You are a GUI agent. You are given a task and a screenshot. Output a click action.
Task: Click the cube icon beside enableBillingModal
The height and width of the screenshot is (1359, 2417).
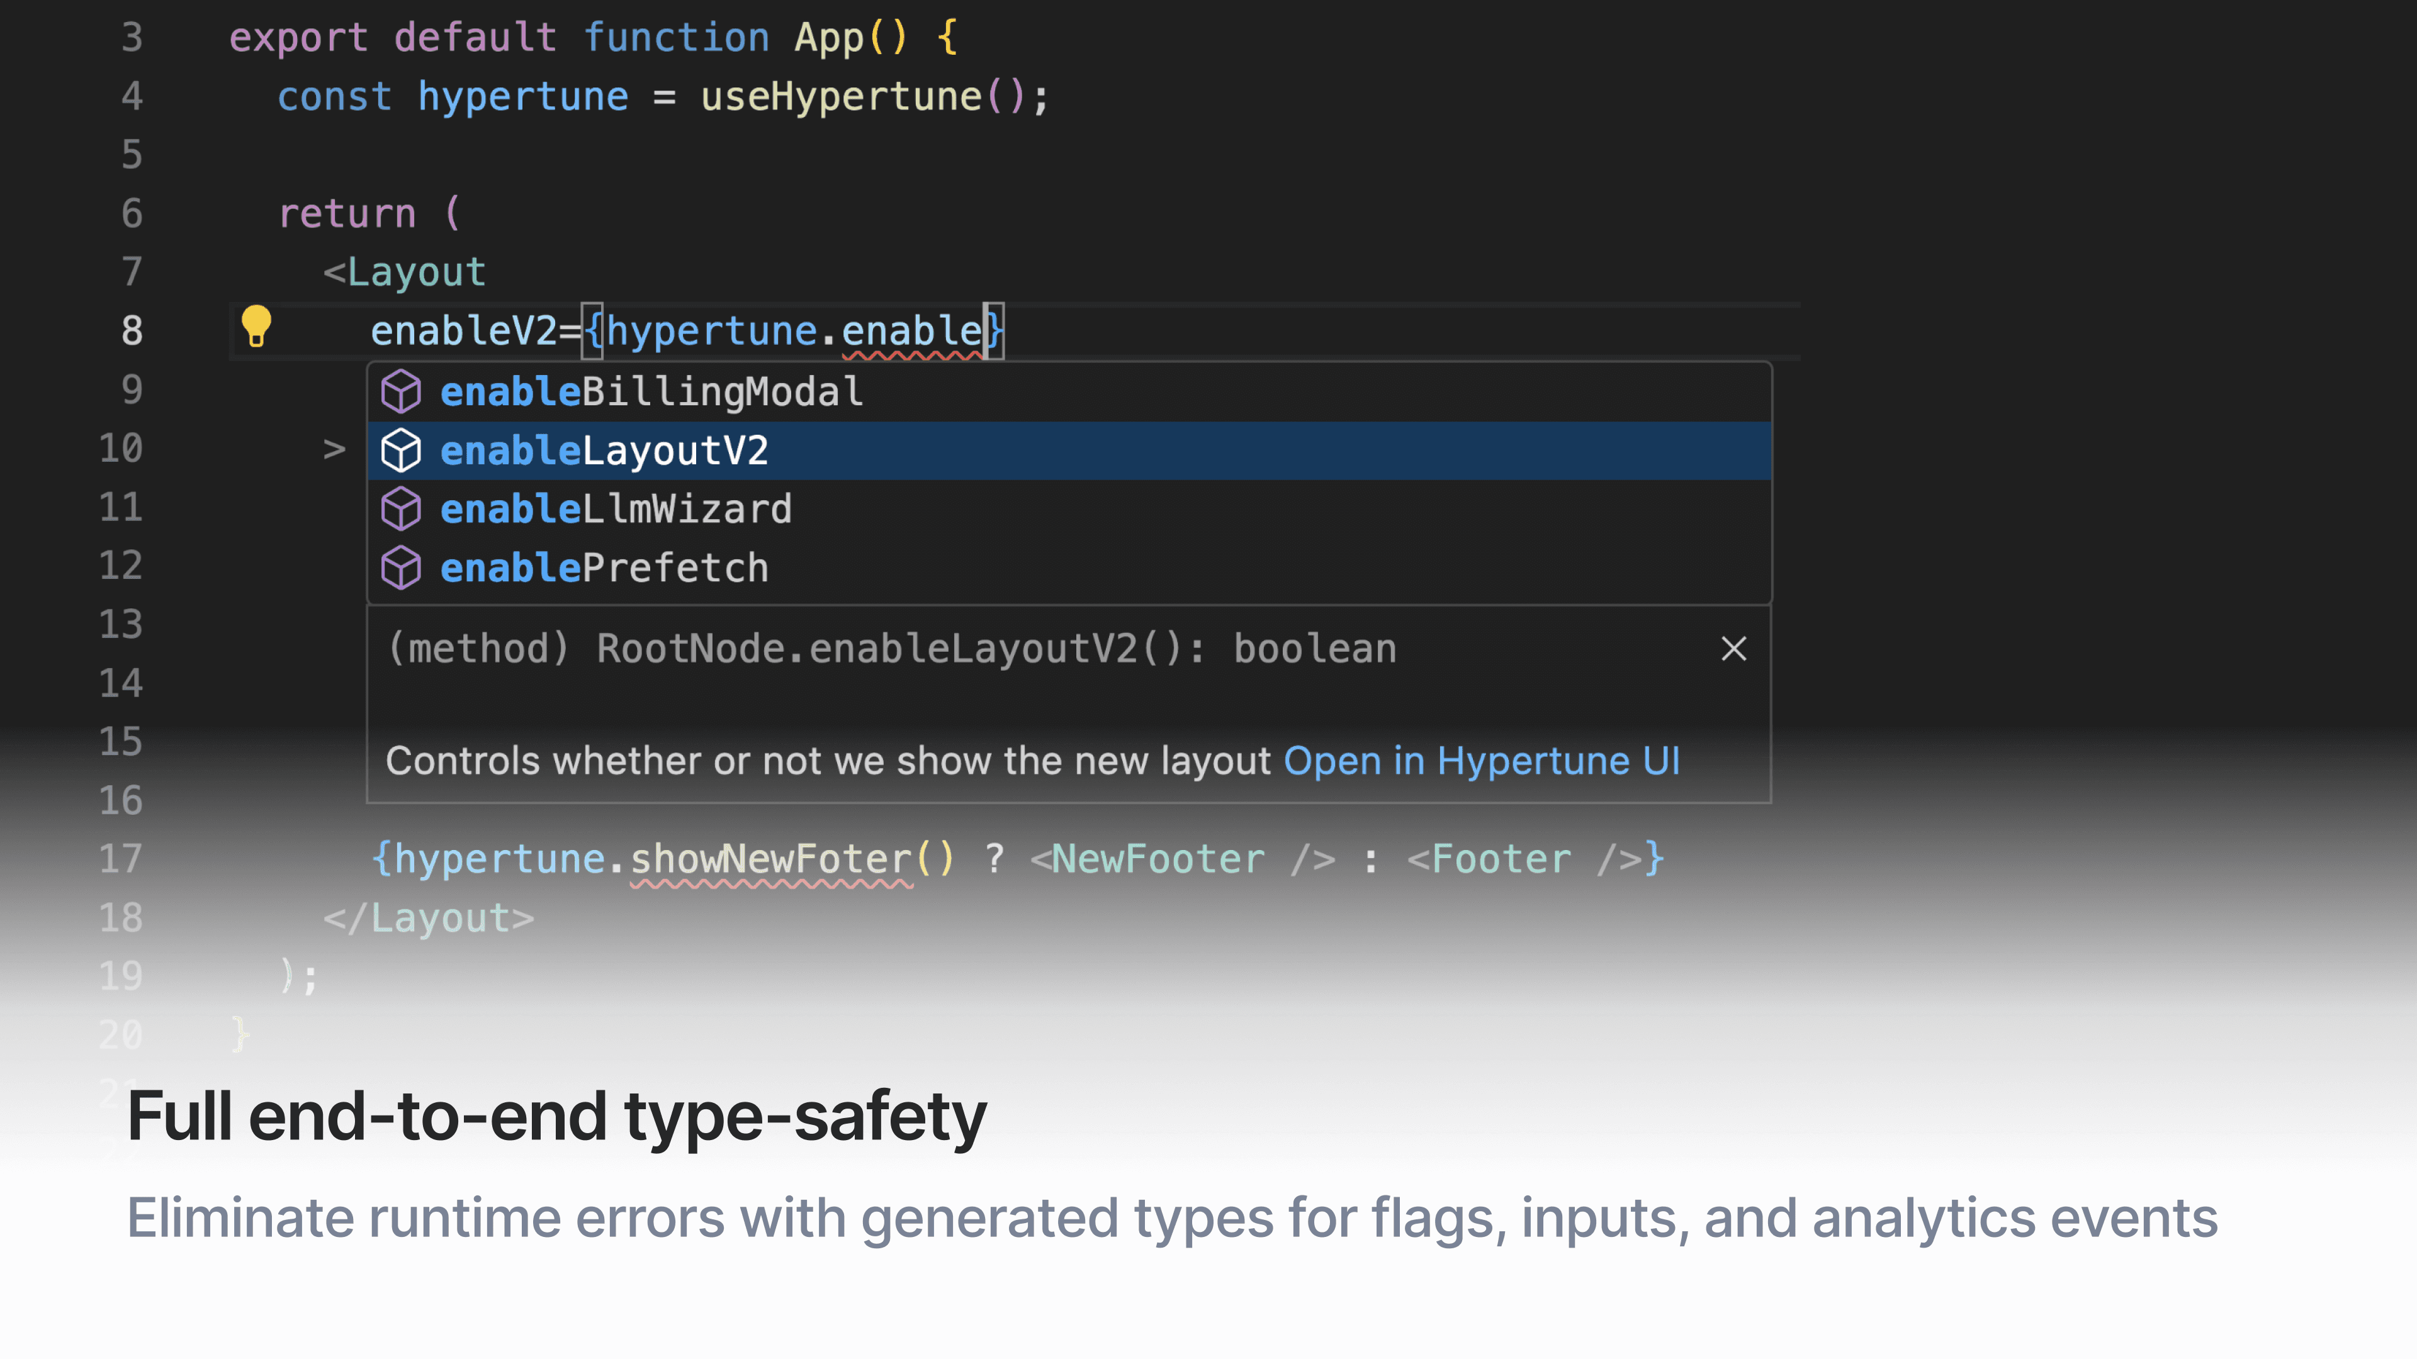tap(401, 392)
